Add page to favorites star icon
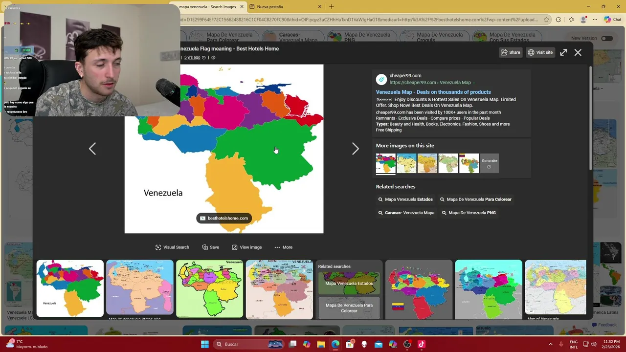Viewport: 626px width, 352px height. tap(546, 20)
